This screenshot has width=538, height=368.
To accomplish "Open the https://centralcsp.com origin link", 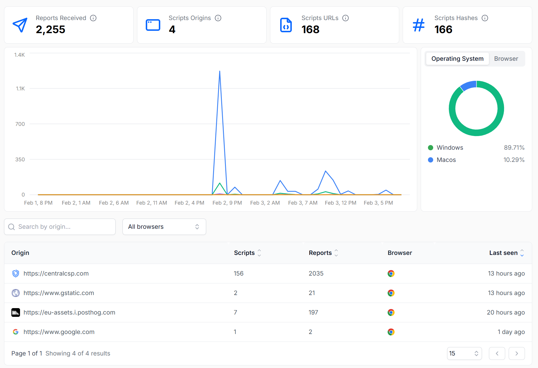I will pos(56,273).
